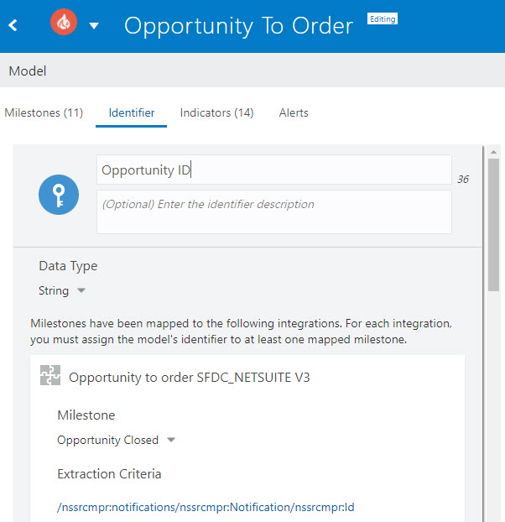Screen dimensions: 505x522
Task: Click the Model header label
Action: tap(28, 71)
